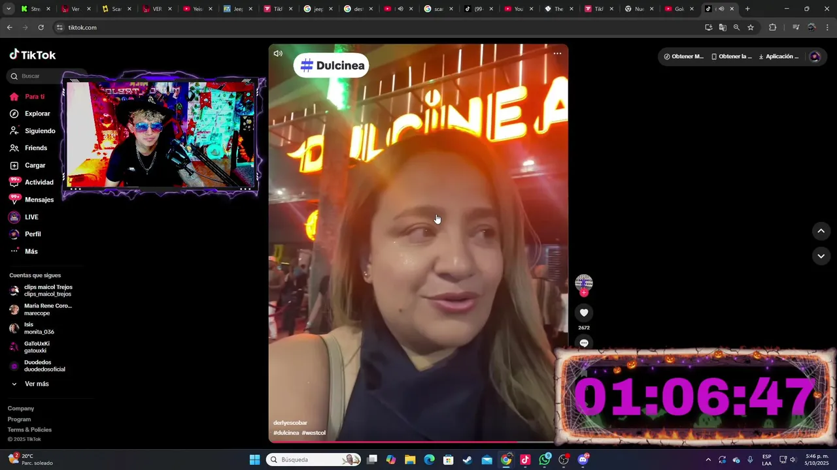This screenshot has width=837, height=470.
Task: Click the #Dulcinea hashtag badge on video
Action: point(332,65)
